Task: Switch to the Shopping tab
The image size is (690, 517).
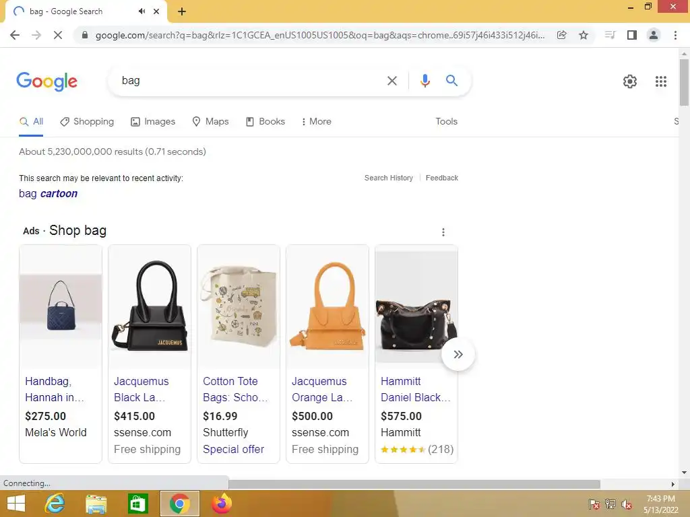Action: (87, 122)
